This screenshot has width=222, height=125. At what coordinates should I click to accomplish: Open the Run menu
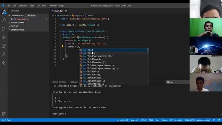(44, 6)
